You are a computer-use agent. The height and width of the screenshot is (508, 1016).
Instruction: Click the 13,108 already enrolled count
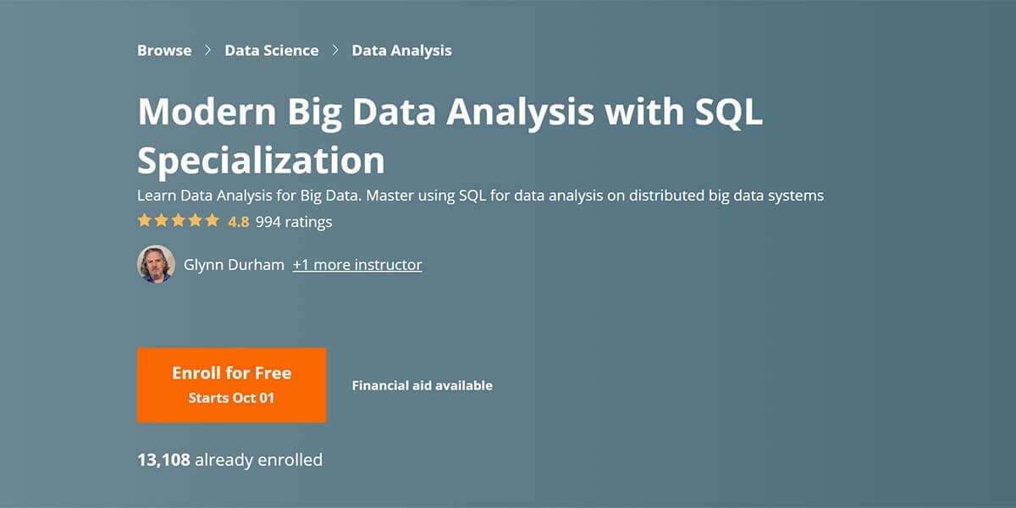click(229, 461)
